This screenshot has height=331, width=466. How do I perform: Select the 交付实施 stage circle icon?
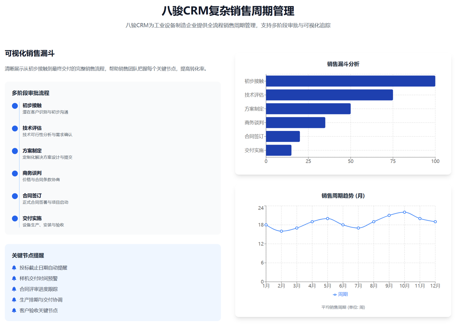point(15,218)
